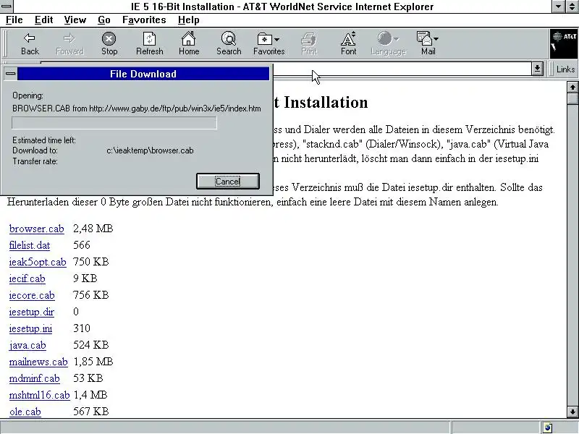Open the browser window control menu box

click(7, 7)
